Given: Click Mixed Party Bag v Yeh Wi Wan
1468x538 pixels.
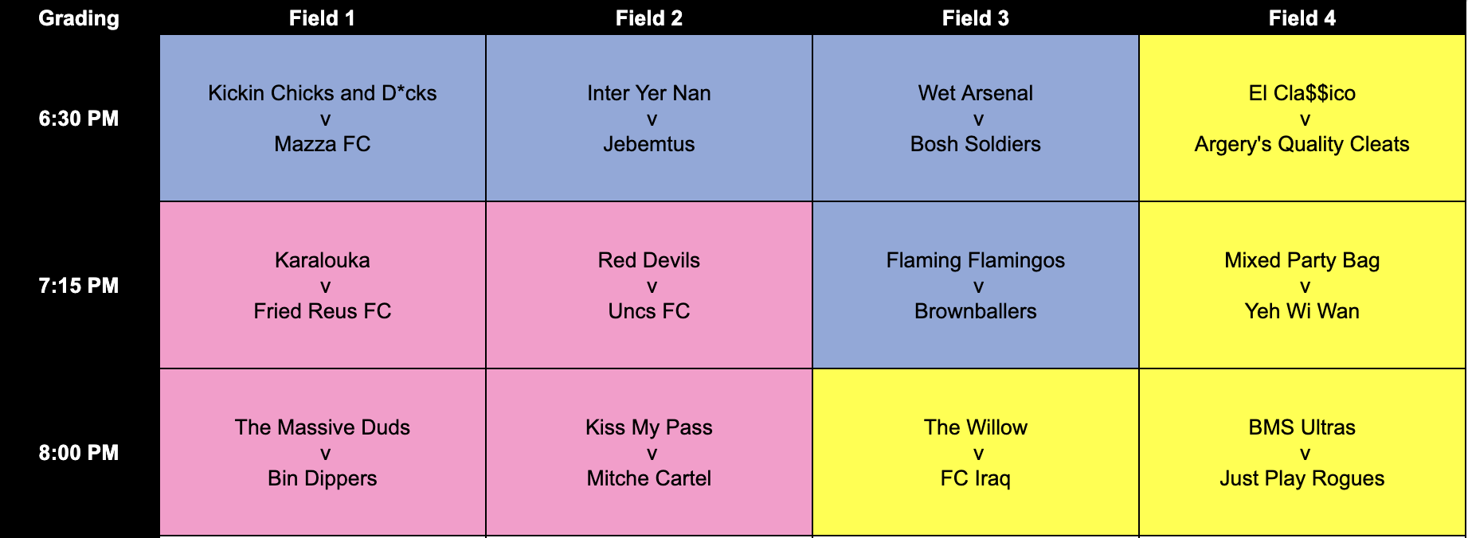Looking at the screenshot, I should tap(1302, 286).
